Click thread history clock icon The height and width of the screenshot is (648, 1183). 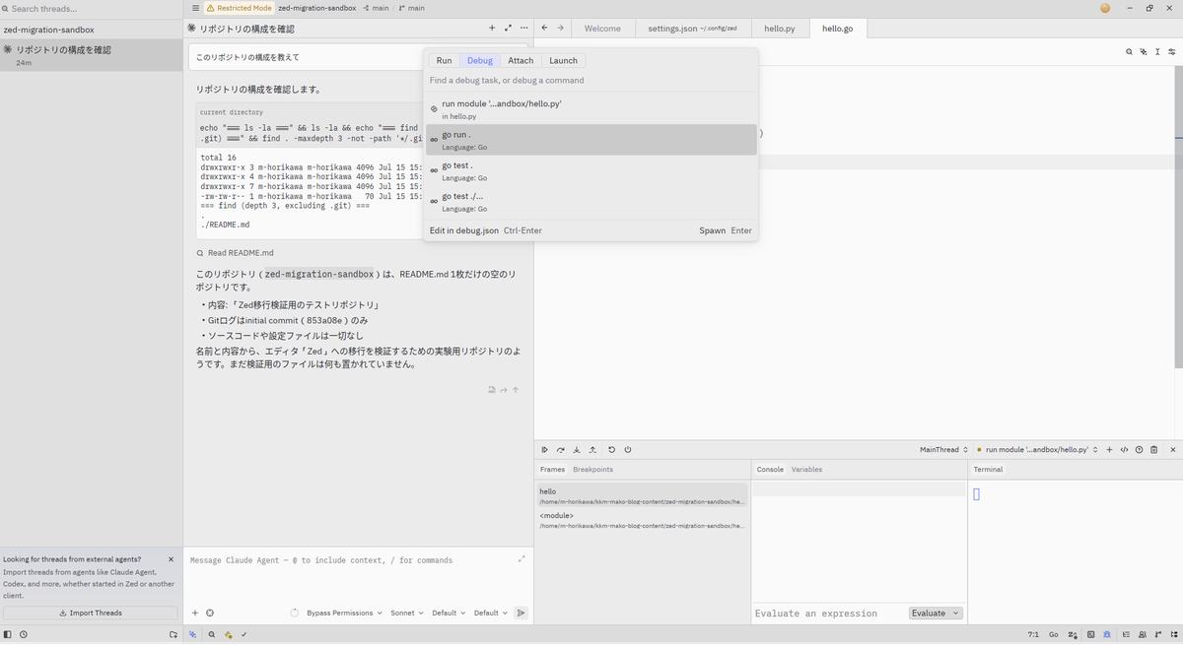pyautogui.click(x=24, y=634)
